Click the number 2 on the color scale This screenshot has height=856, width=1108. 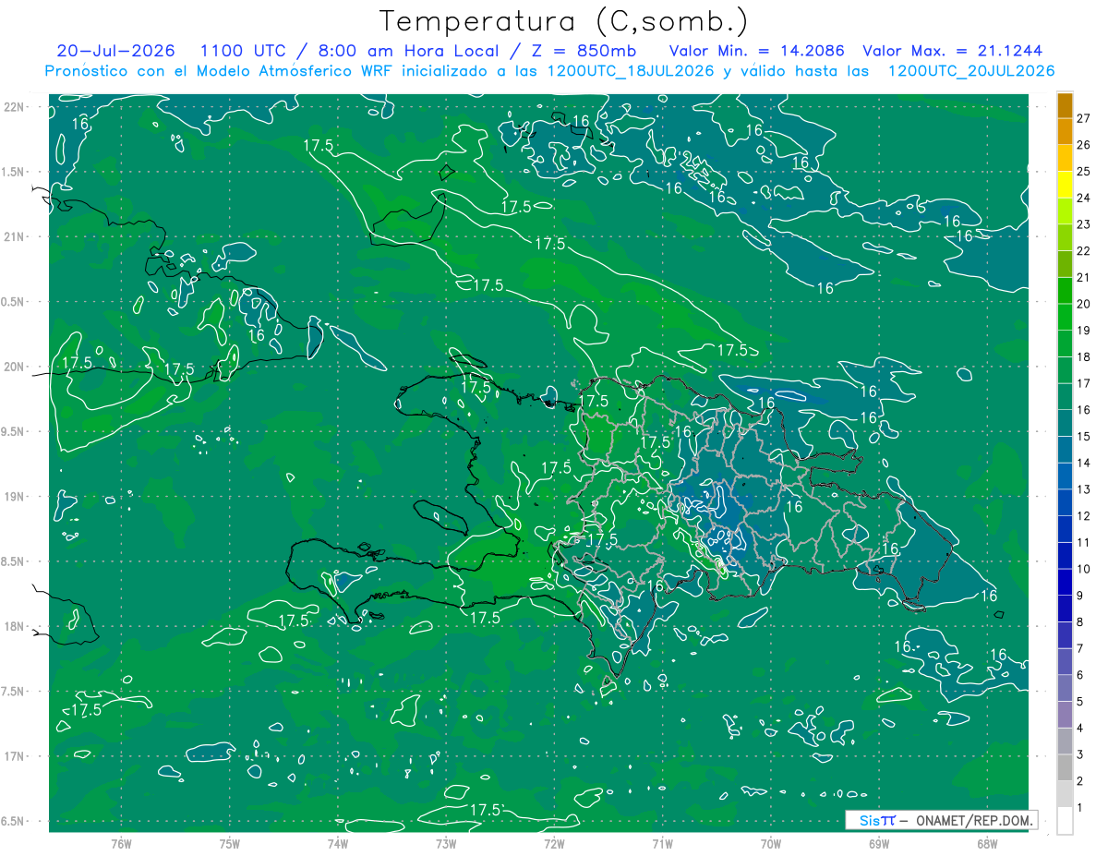[x=1081, y=781]
